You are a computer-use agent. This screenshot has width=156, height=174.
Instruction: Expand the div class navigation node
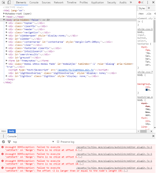pos(6,32)
